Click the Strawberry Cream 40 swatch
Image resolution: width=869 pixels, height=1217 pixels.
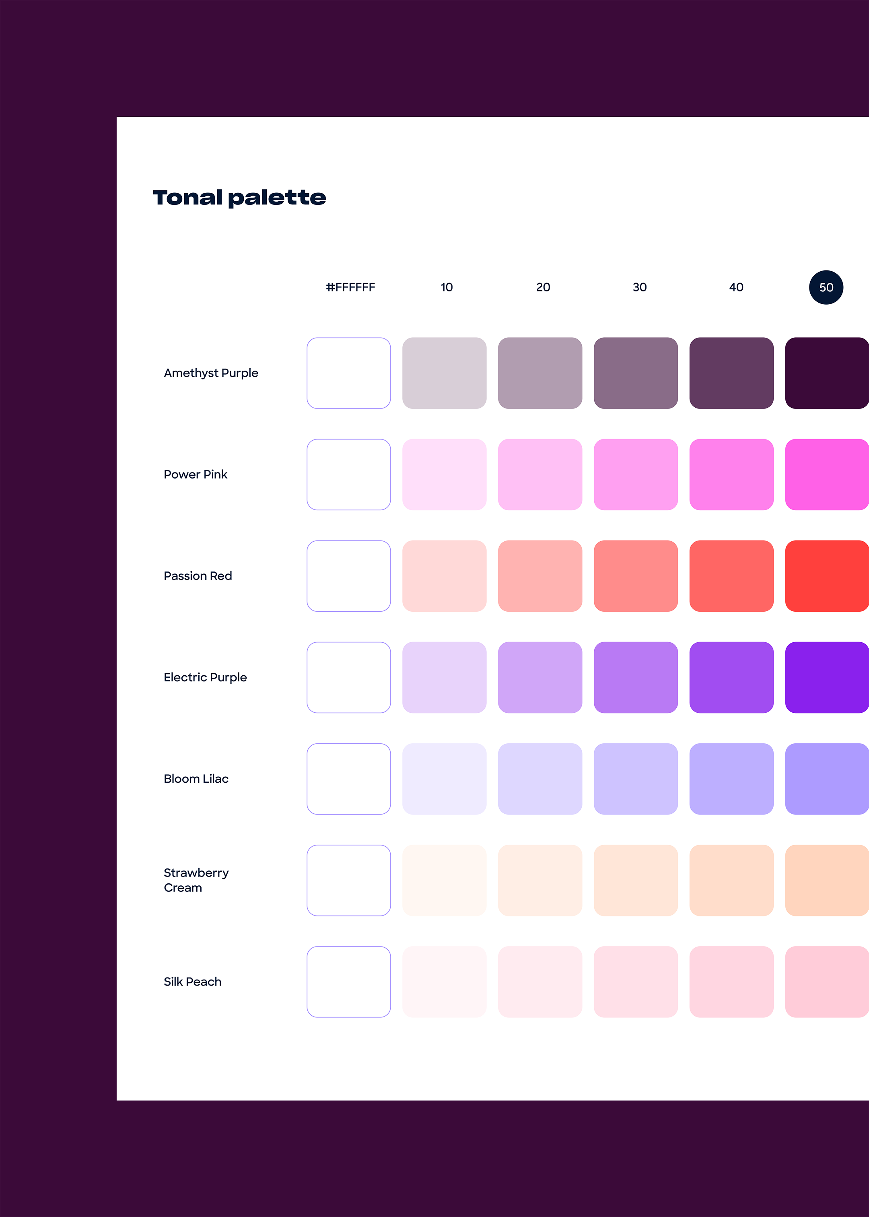[x=731, y=881]
